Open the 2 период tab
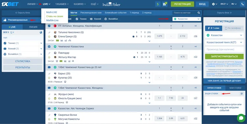Viewport: 247px width, 124px height. [x=147, y=13]
